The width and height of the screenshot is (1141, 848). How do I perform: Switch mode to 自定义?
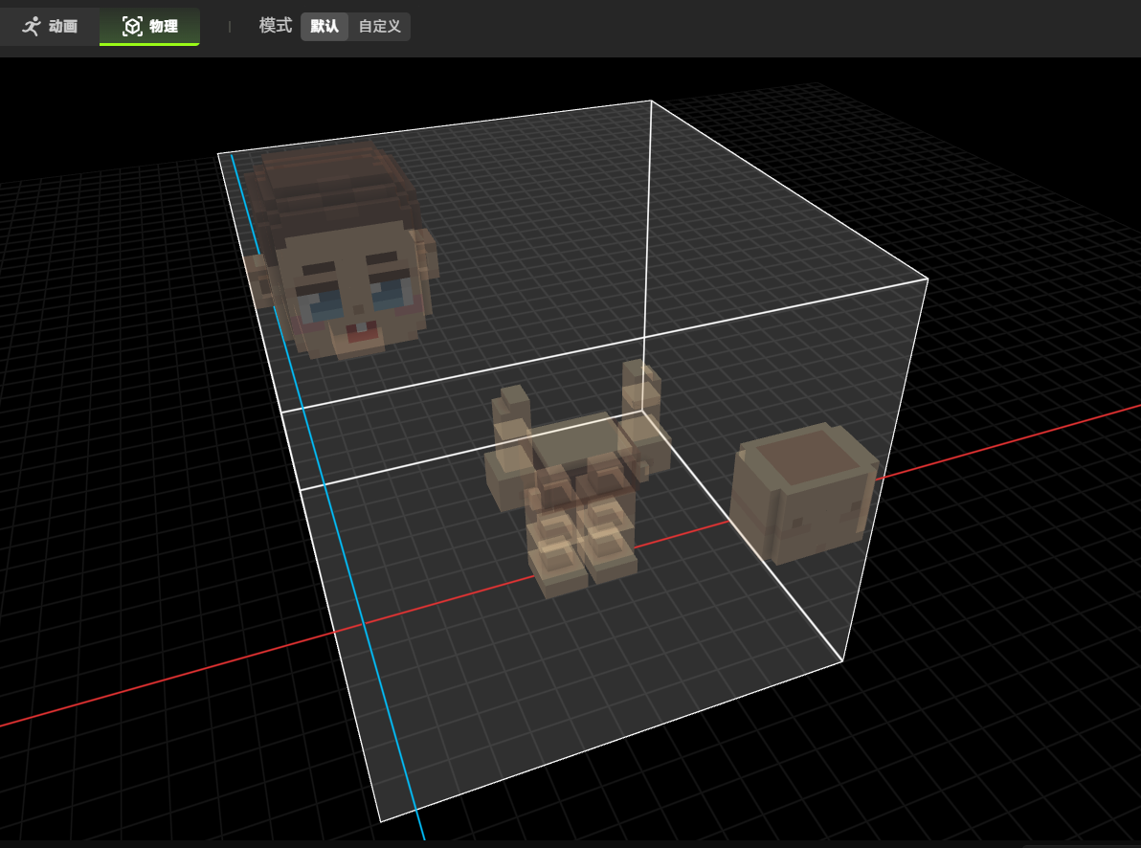pyautogui.click(x=379, y=27)
